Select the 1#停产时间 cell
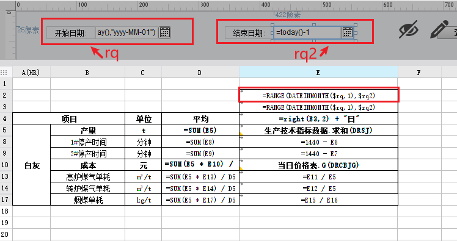 (87, 142)
